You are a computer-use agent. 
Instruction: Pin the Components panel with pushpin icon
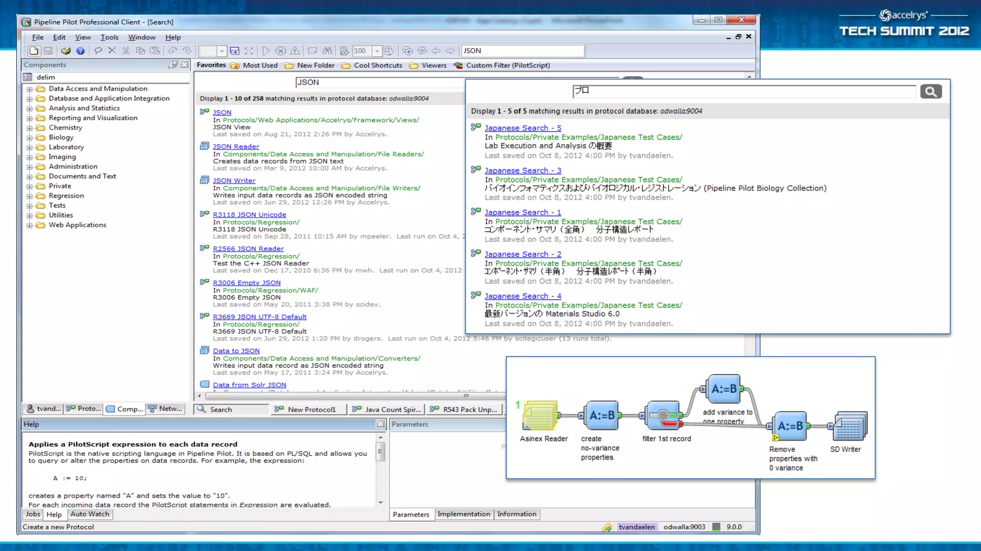pyautogui.click(x=173, y=65)
